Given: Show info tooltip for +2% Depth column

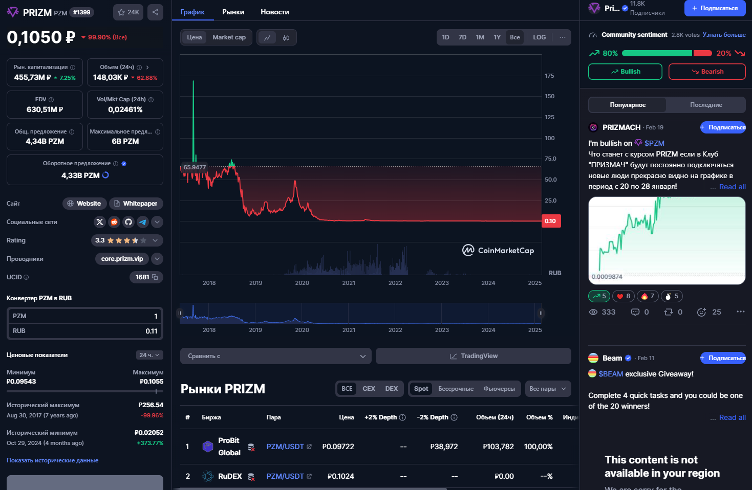Looking at the screenshot, I should click(402, 417).
